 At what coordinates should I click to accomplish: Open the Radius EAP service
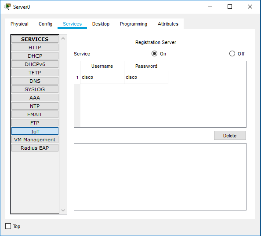tap(35, 148)
